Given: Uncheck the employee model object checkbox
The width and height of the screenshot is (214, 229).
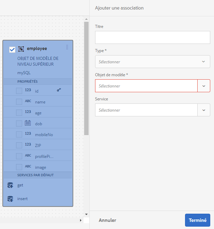Looking at the screenshot, I should pyautogui.click(x=12, y=50).
